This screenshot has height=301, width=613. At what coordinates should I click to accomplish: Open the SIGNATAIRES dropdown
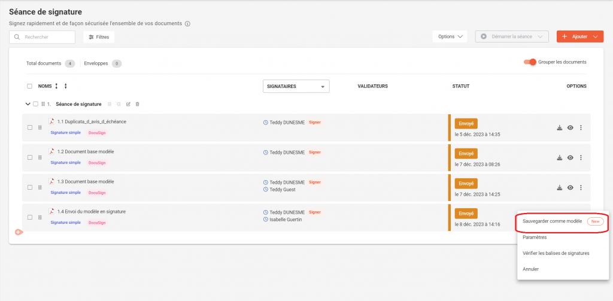[x=296, y=86]
